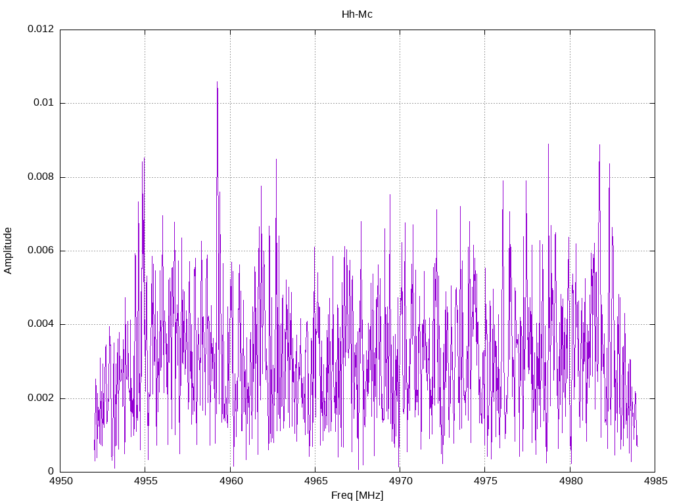Click the 4980 x-axis tick label
The height and width of the screenshot is (504, 673).
tap(571, 481)
